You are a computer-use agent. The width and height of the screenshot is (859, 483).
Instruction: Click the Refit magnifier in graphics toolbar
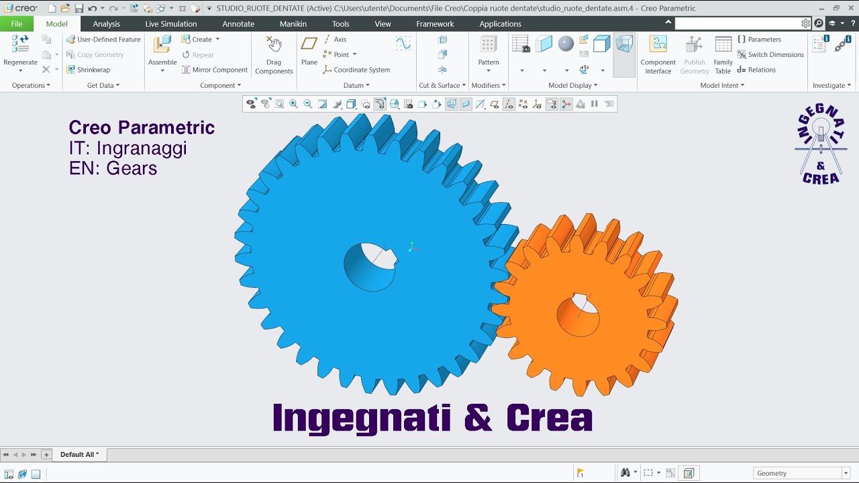[x=279, y=104]
